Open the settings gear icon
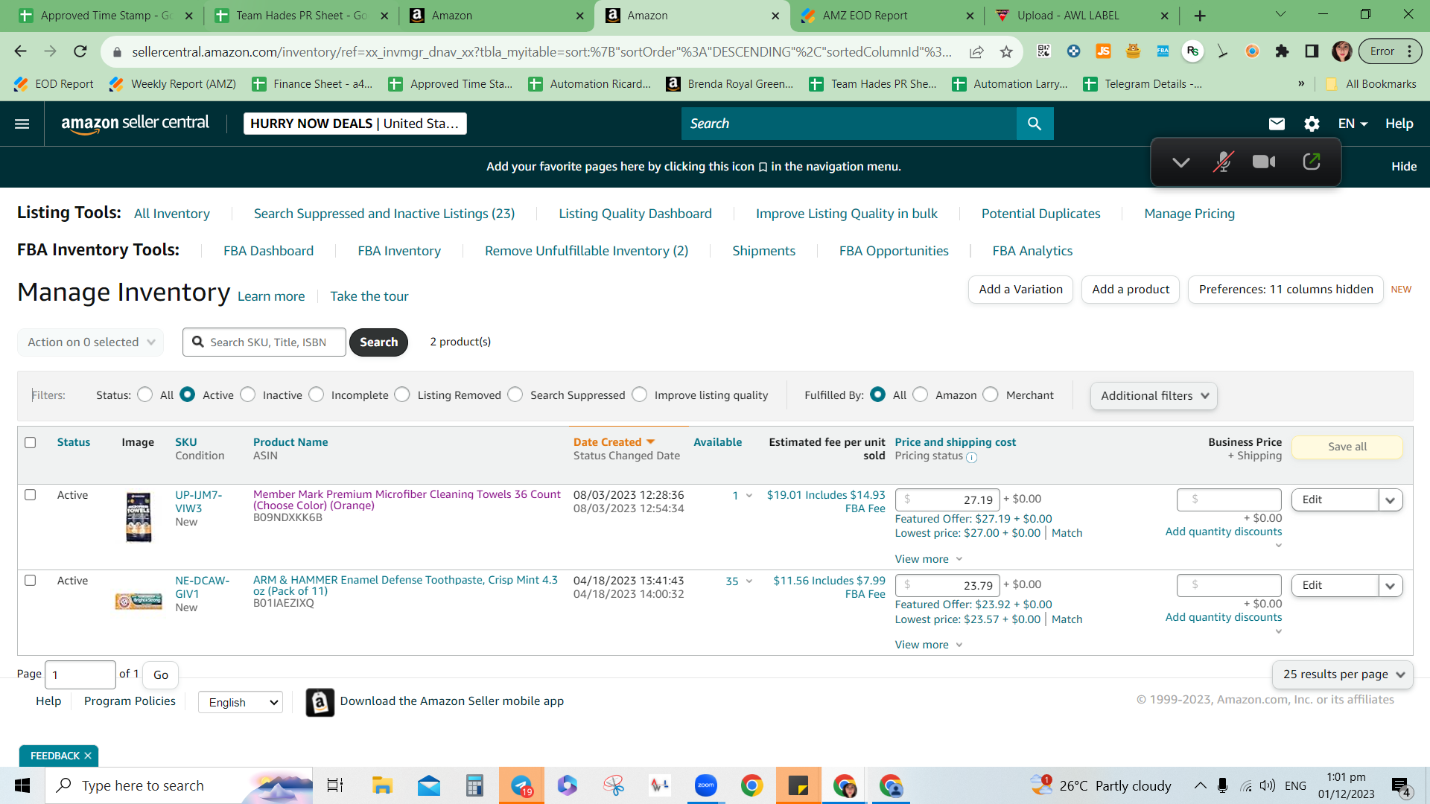 point(1312,124)
